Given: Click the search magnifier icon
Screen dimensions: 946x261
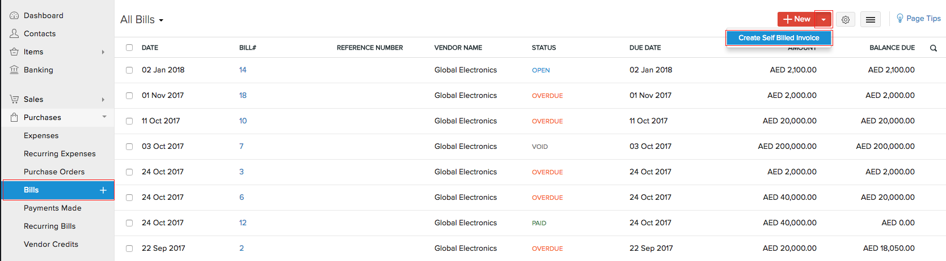Looking at the screenshot, I should [x=934, y=48].
